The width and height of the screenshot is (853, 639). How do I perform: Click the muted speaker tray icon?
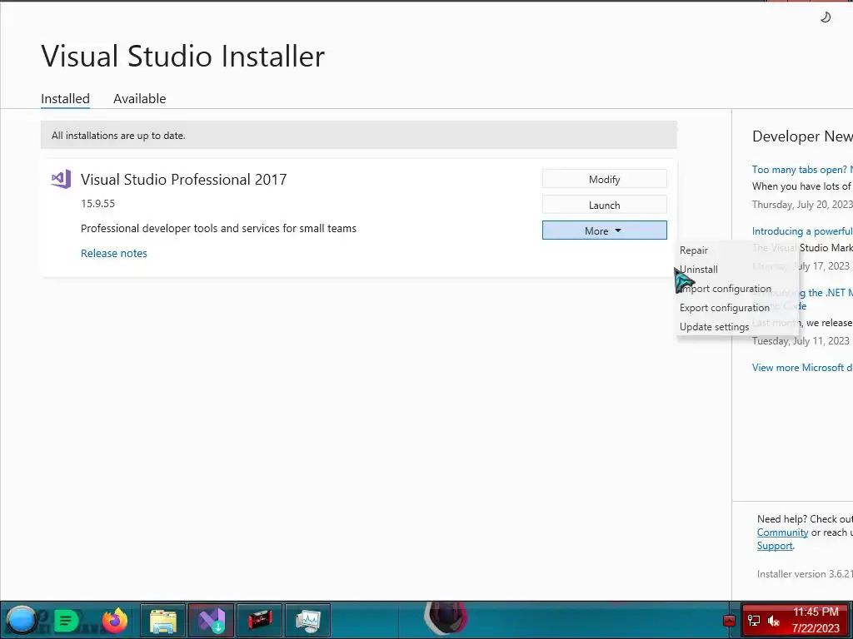point(773,621)
